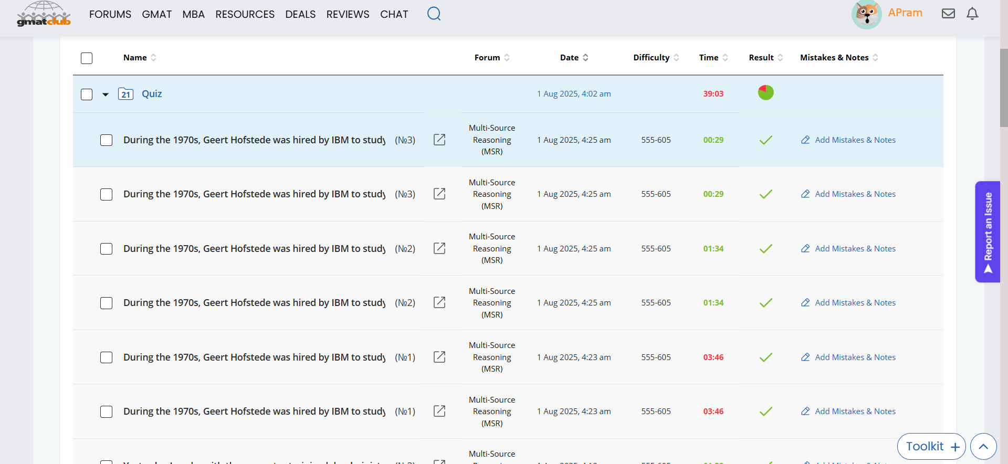Screen dimensions: 1008x464
Task: Sort table by Date column
Action: tap(574, 58)
